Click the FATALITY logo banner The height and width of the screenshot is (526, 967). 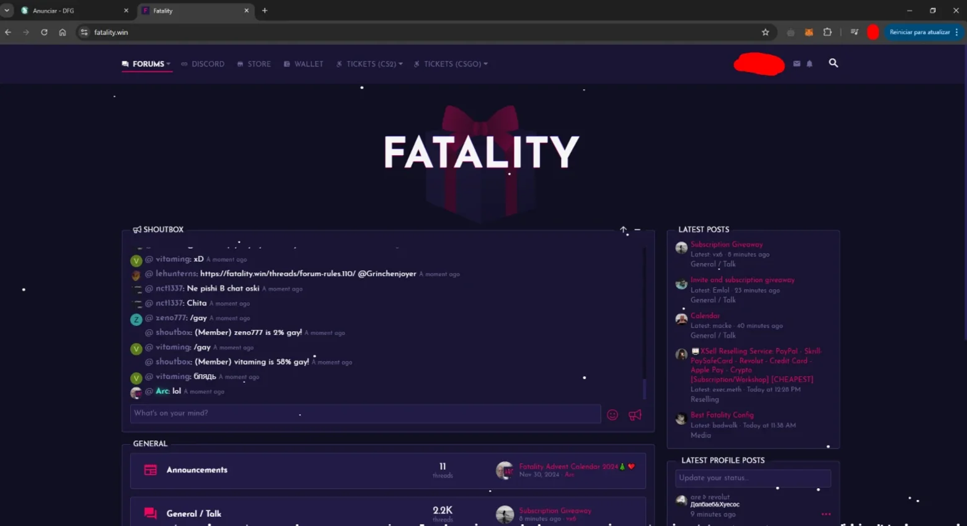point(481,153)
